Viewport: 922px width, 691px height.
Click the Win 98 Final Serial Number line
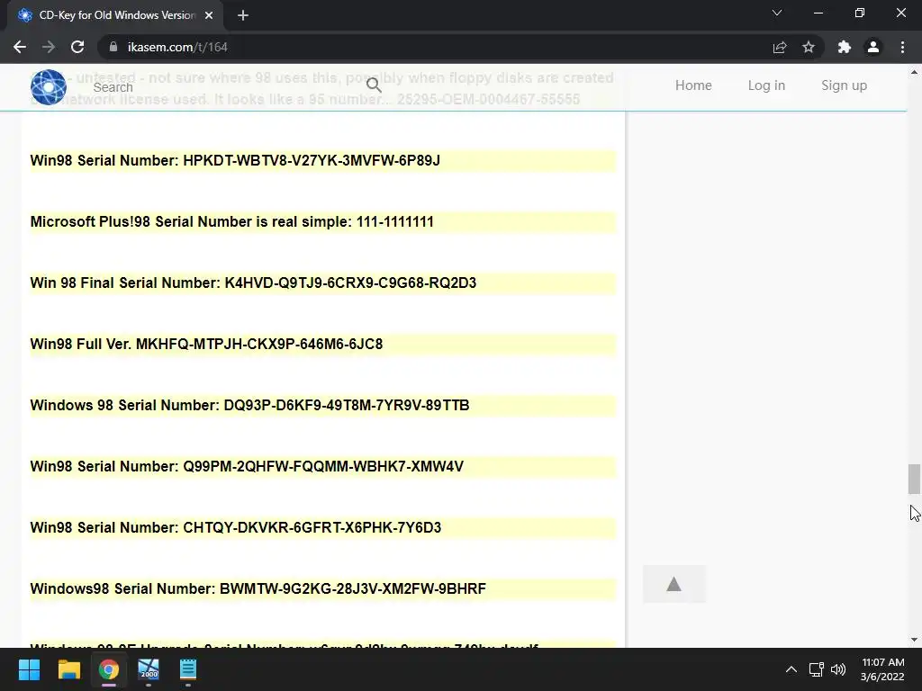[323, 283]
